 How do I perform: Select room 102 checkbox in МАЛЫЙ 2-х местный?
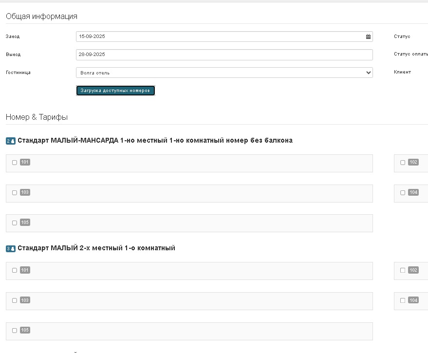[403, 270]
